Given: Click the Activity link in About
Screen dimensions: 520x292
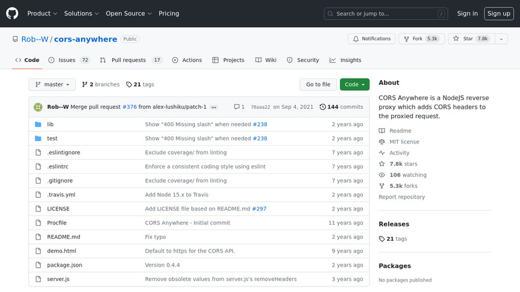Looking at the screenshot, I should (394, 153).
